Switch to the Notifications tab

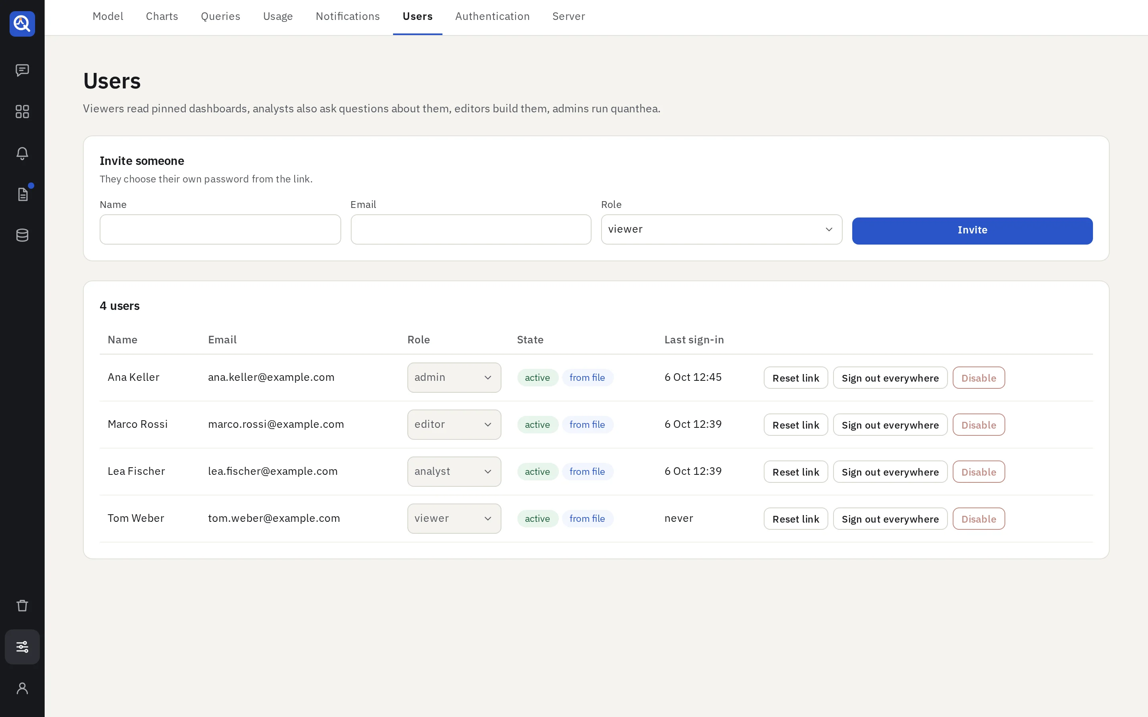tap(348, 16)
